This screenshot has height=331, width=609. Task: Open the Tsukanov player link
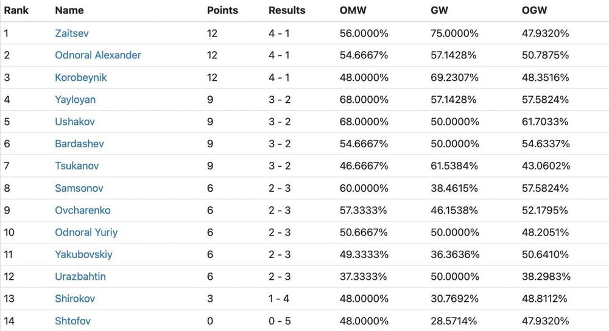pyautogui.click(x=77, y=166)
